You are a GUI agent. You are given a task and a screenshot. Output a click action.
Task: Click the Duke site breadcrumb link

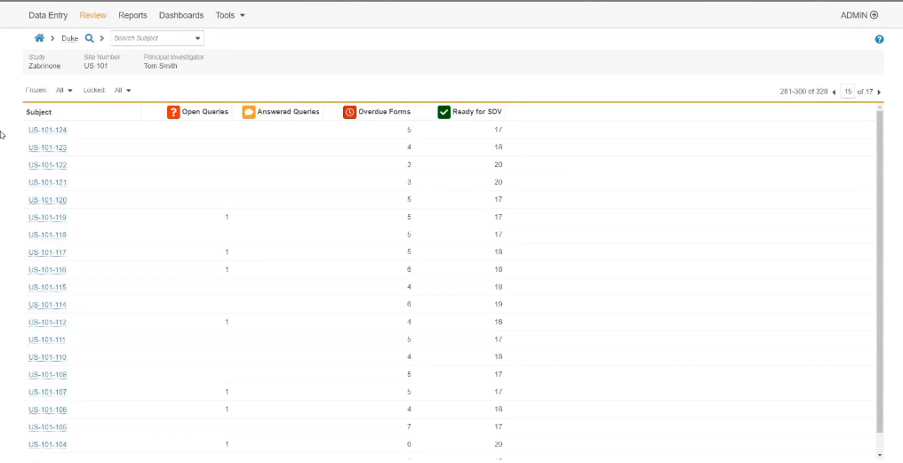point(69,38)
